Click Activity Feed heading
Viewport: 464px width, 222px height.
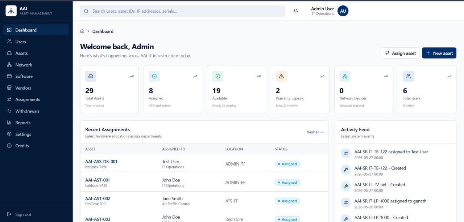point(355,129)
